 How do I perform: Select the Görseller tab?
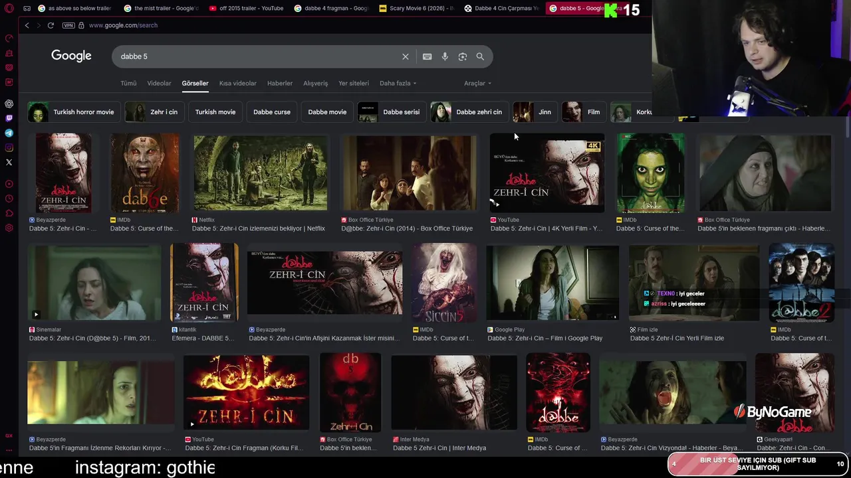[195, 83]
